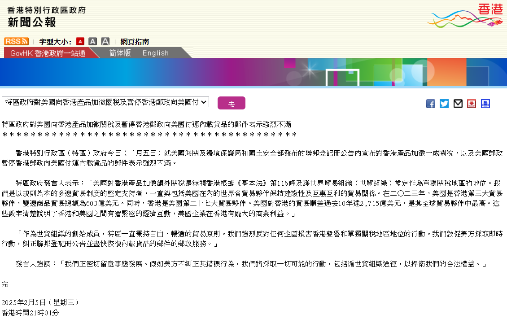Switch to the English version
Viewport: 507px width, 323px height.
coord(156,53)
